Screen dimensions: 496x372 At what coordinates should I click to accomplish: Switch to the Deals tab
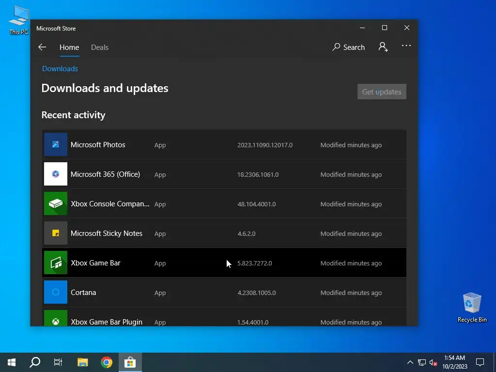coord(100,47)
